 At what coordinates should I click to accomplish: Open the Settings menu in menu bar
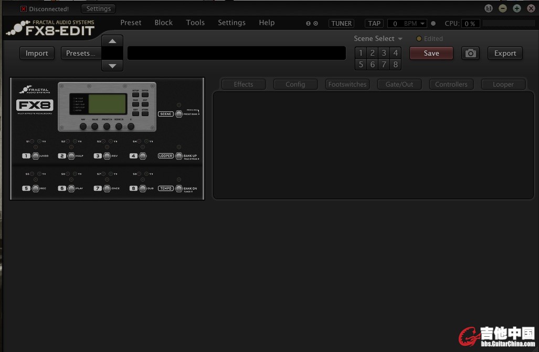[x=231, y=23]
